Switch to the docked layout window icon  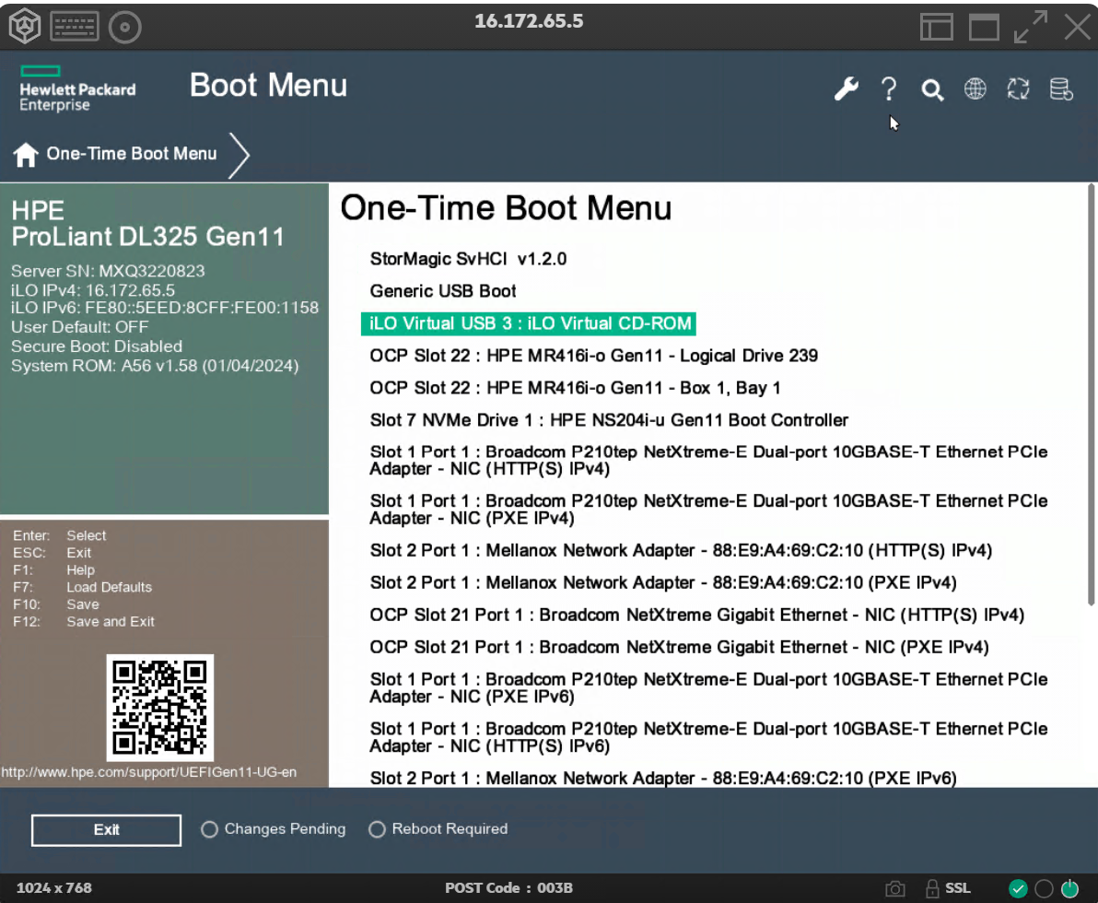click(x=936, y=28)
